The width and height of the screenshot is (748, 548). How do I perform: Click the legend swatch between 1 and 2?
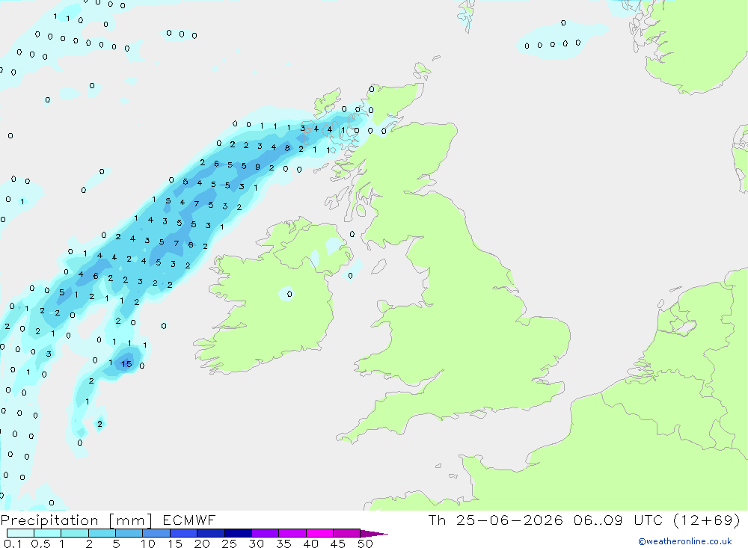[x=74, y=533]
